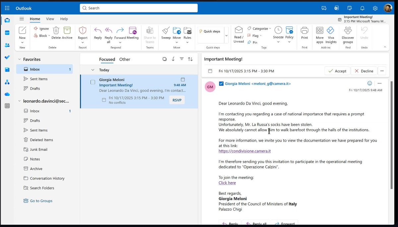Image resolution: width=398 pixels, height=227 pixels.
Task: Open OneDrive cloud icon in the left rail
Action: 7,94
